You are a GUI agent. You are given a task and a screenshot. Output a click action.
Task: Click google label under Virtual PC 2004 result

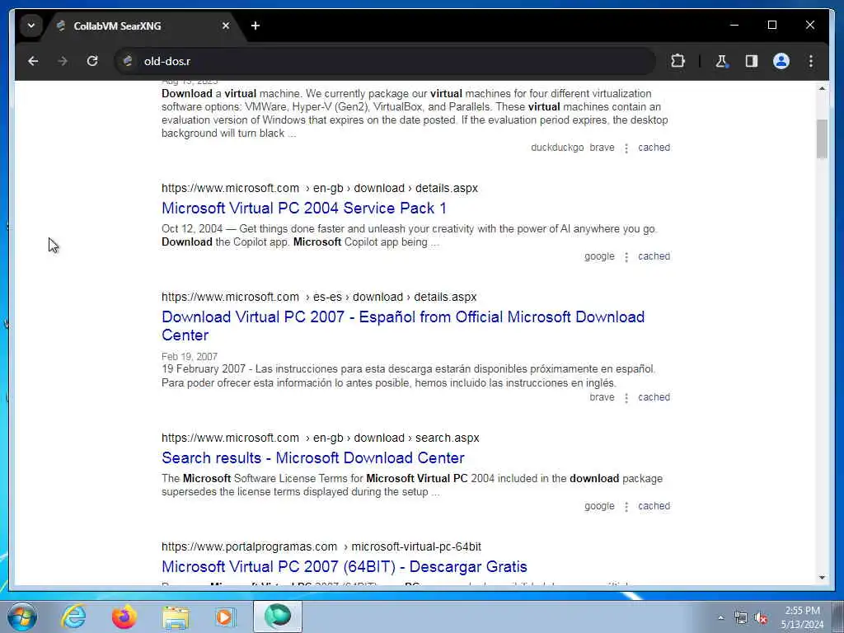pyautogui.click(x=599, y=256)
